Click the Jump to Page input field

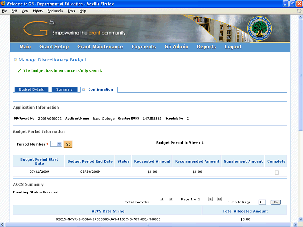pyautogui.click(x=262, y=202)
